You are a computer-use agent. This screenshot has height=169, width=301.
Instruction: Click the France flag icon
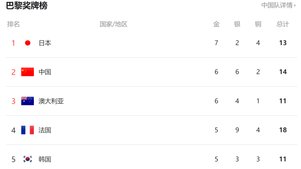(27, 130)
